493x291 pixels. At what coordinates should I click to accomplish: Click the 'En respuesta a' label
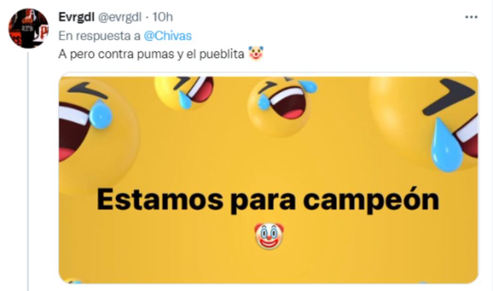[99, 36]
